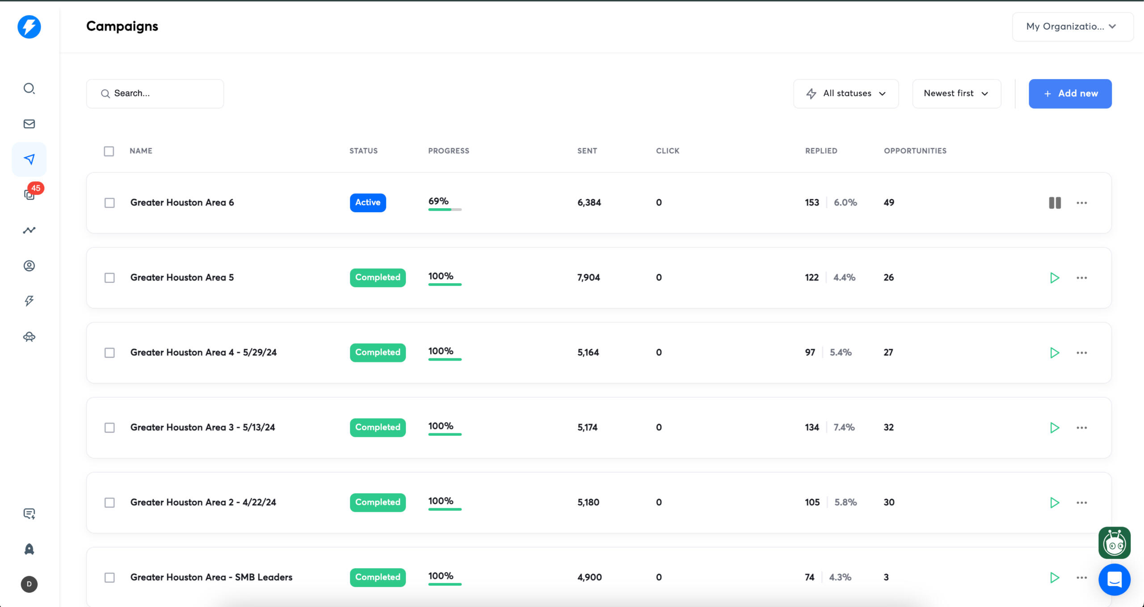The image size is (1144, 607).
Task: Open the envelope inbox icon in sidebar
Action: coord(29,124)
